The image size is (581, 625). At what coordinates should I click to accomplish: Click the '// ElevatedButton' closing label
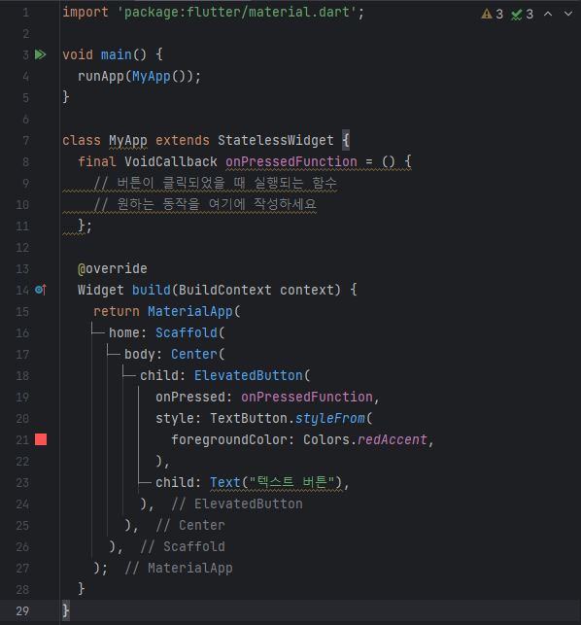[x=237, y=503]
